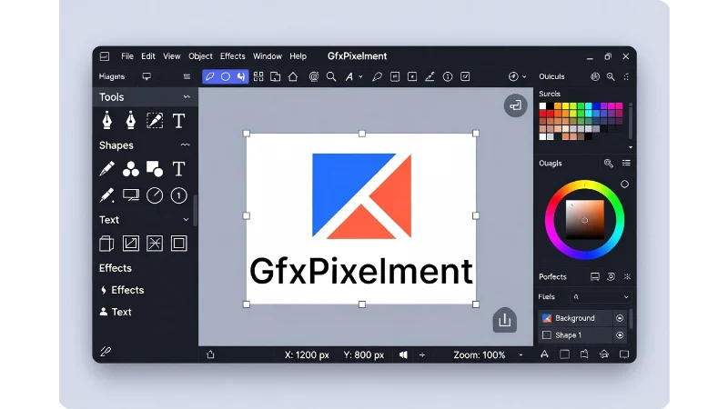Select the circled number 1 tool
Screen dimensions: 728x409
[178, 195]
